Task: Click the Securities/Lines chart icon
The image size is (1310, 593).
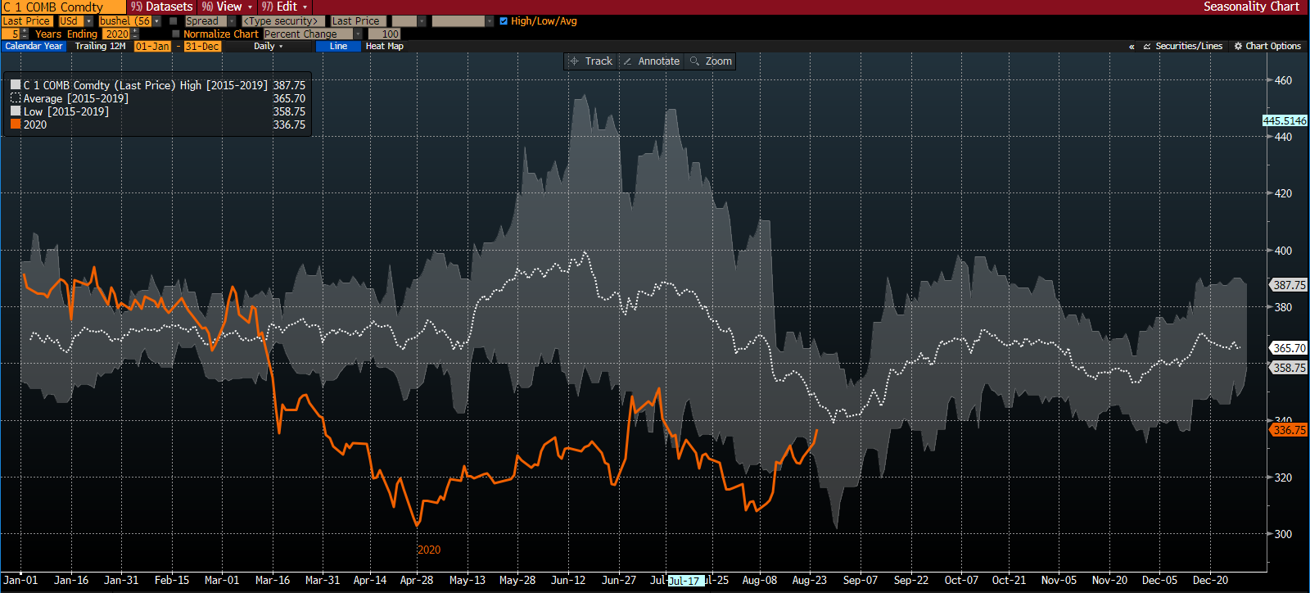Action: point(1147,47)
